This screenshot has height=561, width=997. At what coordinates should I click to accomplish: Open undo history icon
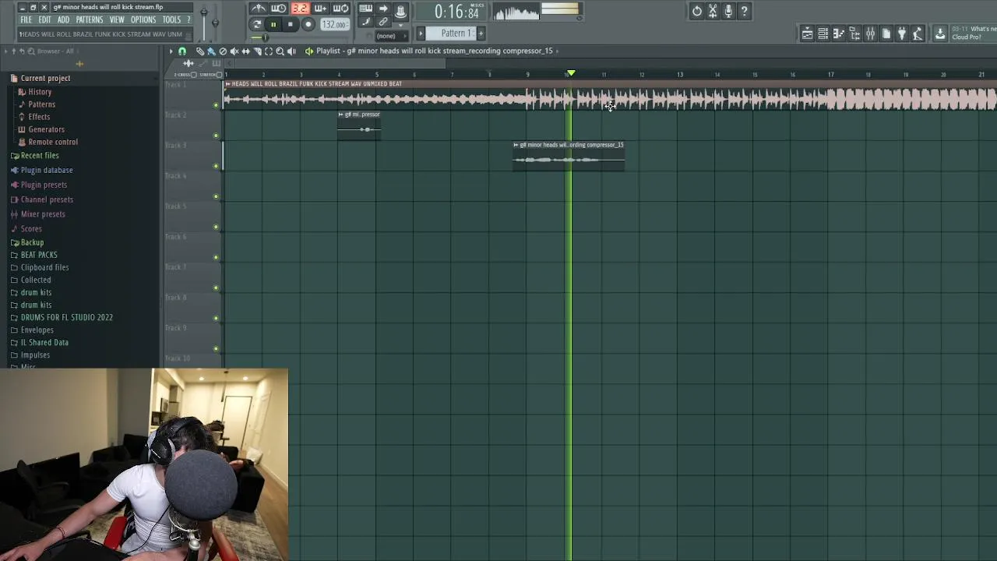point(696,11)
